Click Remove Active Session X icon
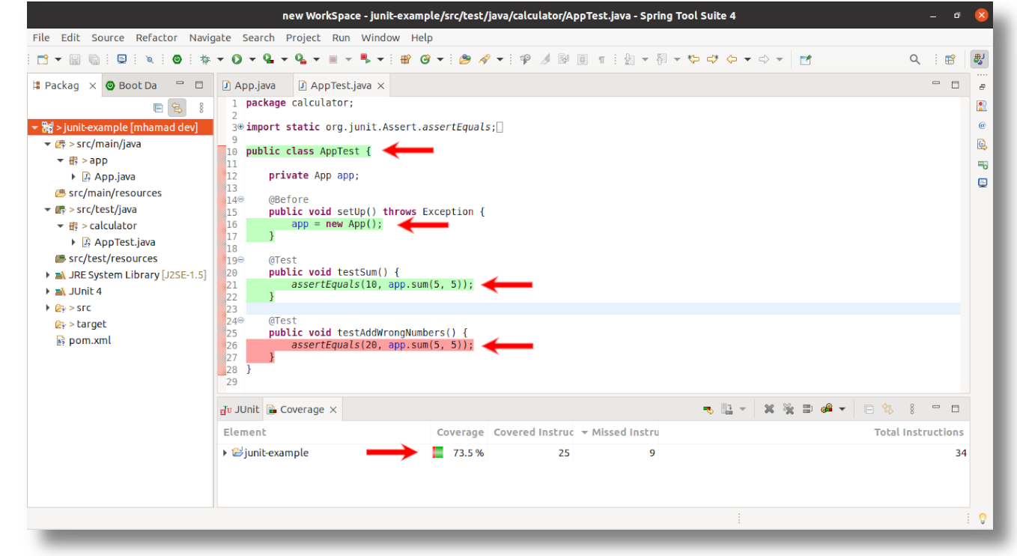 pos(768,409)
